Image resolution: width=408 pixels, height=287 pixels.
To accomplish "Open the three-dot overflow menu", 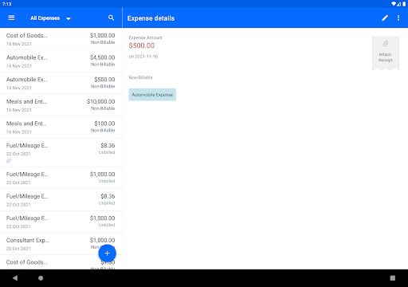I will pyautogui.click(x=398, y=18).
